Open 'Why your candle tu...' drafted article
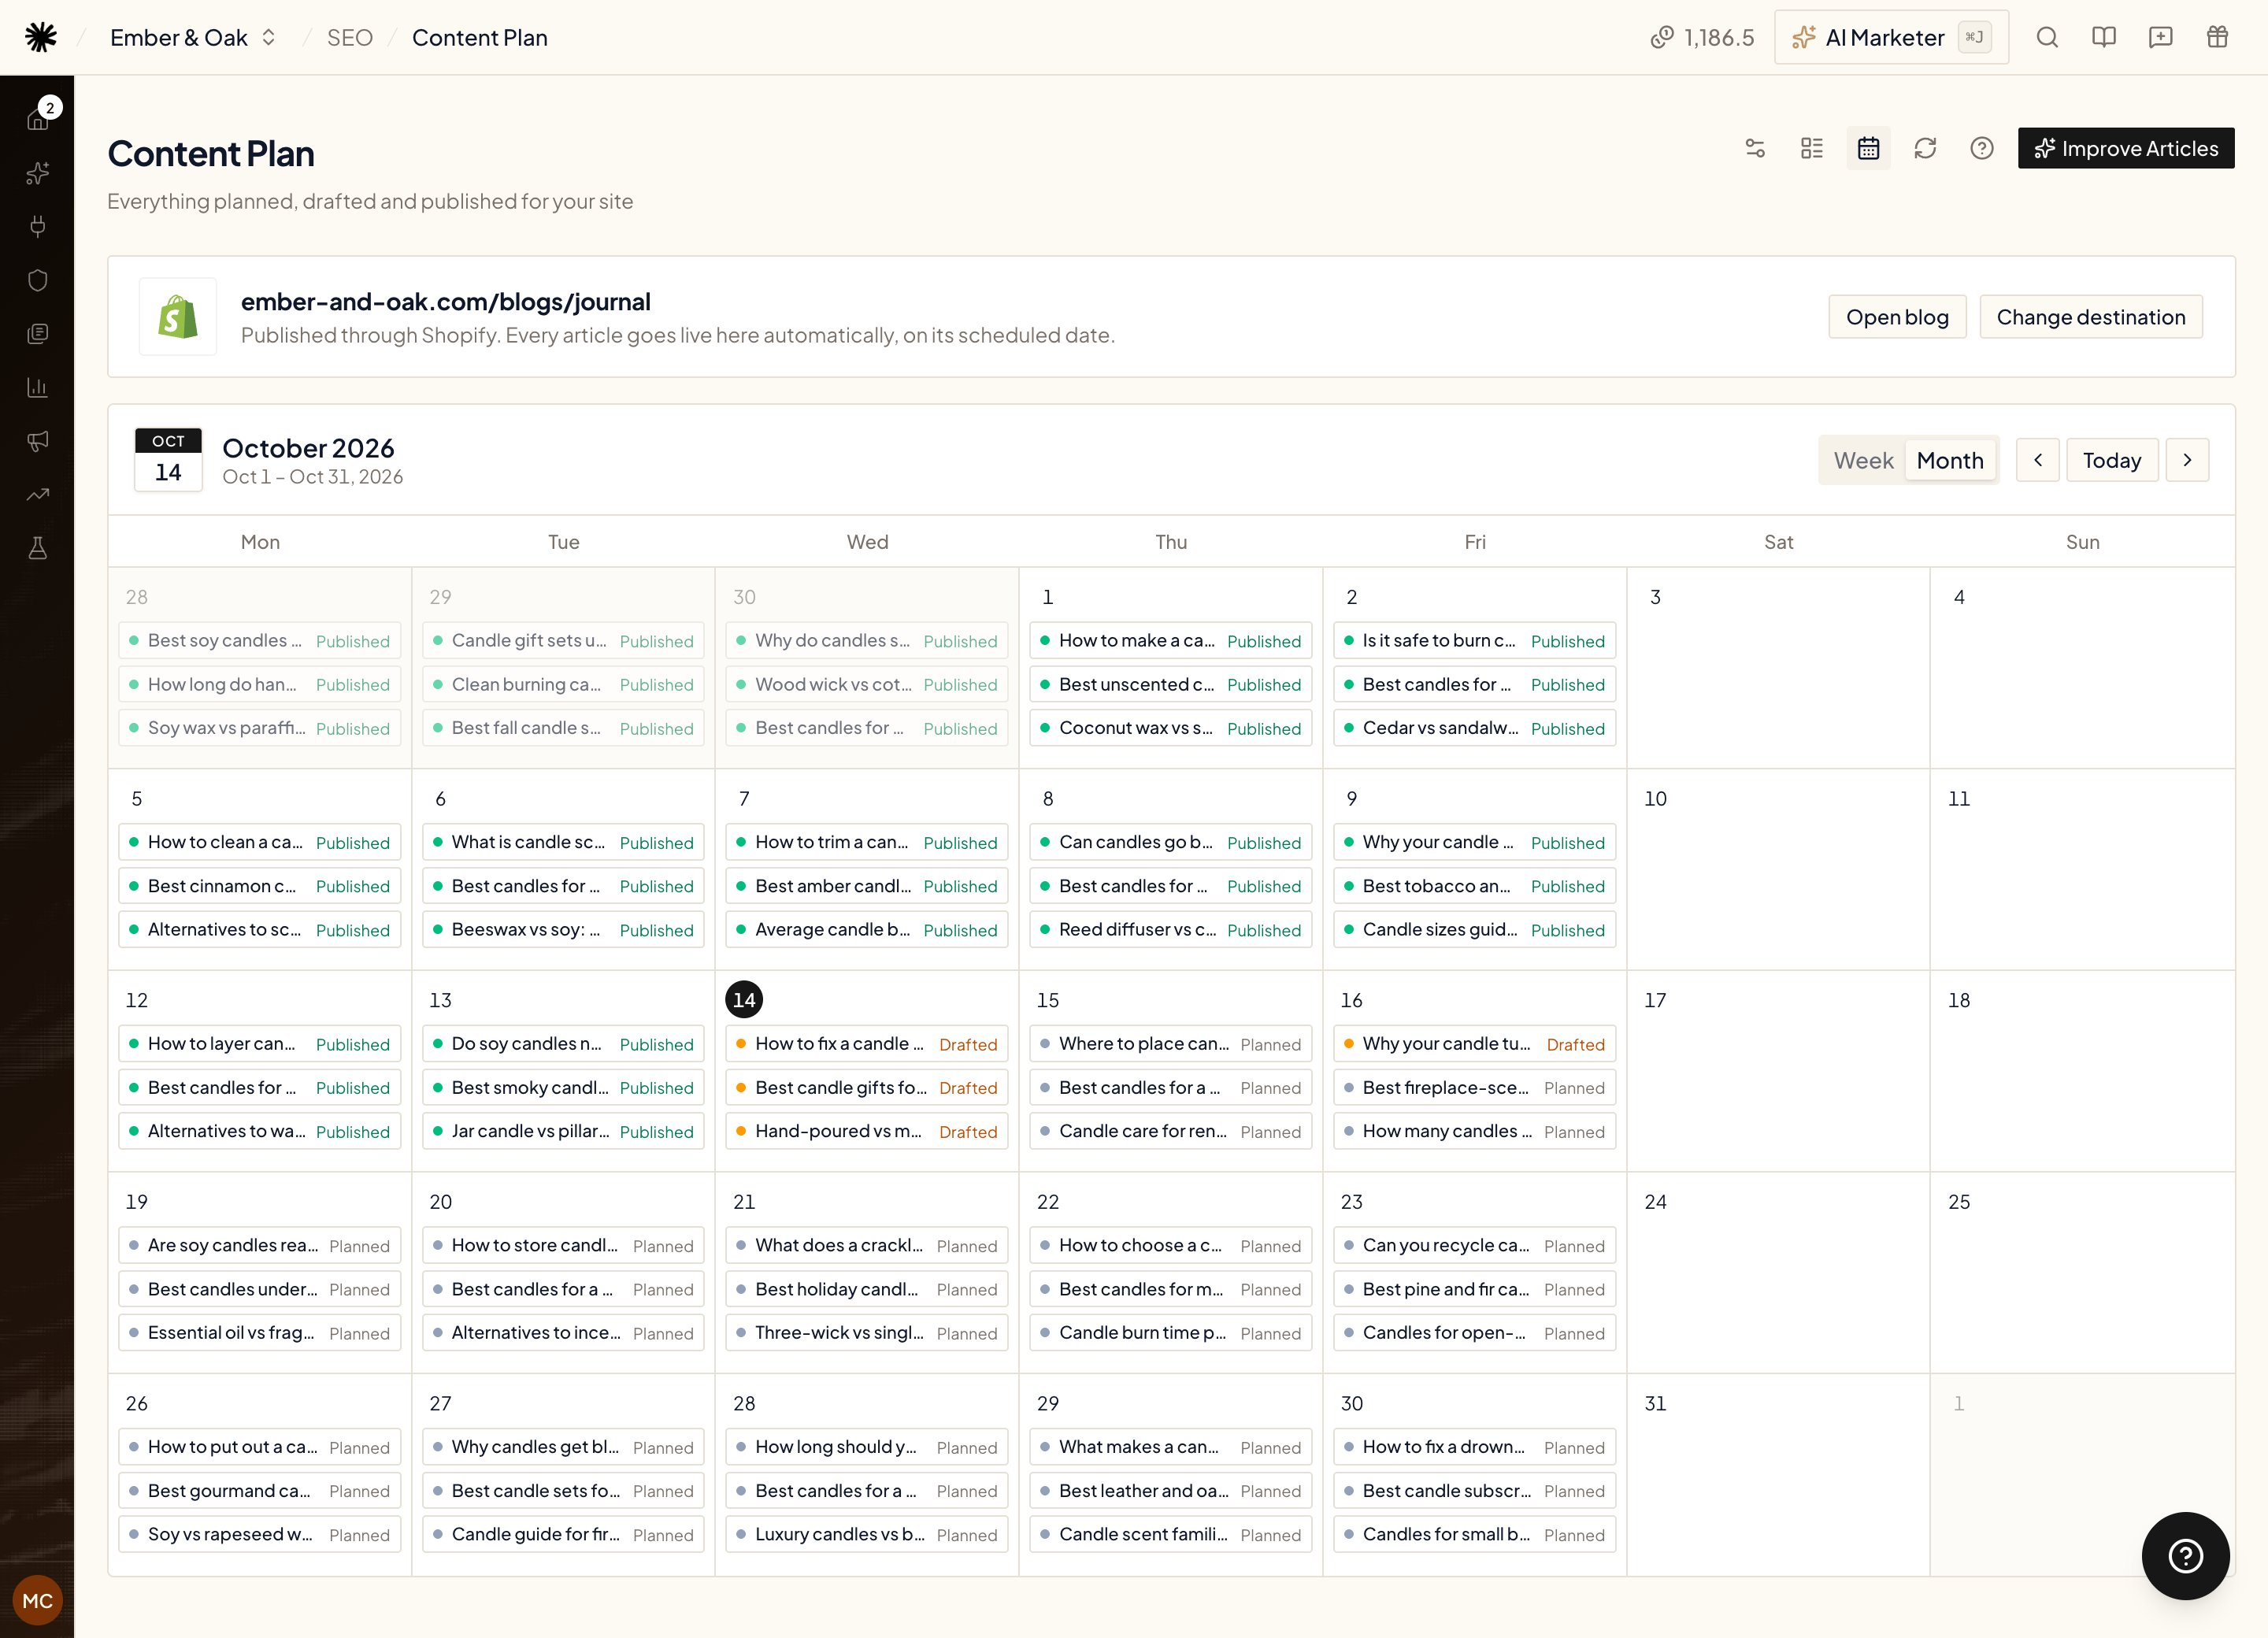Image resolution: width=2268 pixels, height=1638 pixels. [x=1474, y=1044]
